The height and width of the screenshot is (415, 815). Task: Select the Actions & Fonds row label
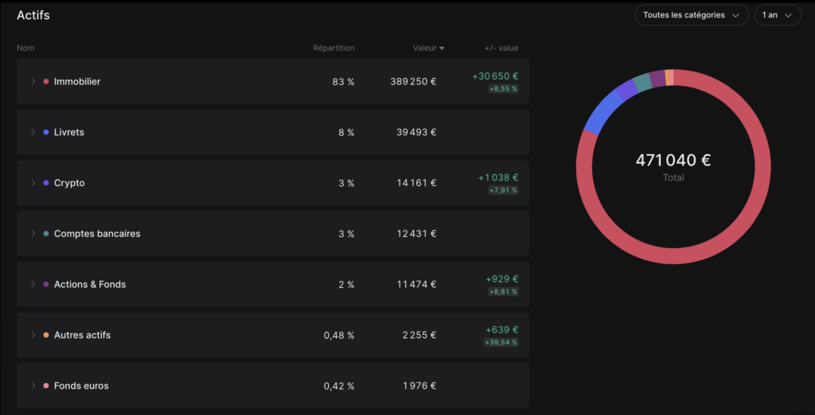click(90, 284)
